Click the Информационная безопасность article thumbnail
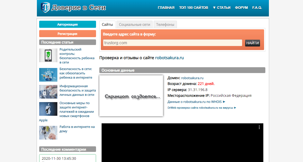Viewport: 303px width, 162px height. 48,91
